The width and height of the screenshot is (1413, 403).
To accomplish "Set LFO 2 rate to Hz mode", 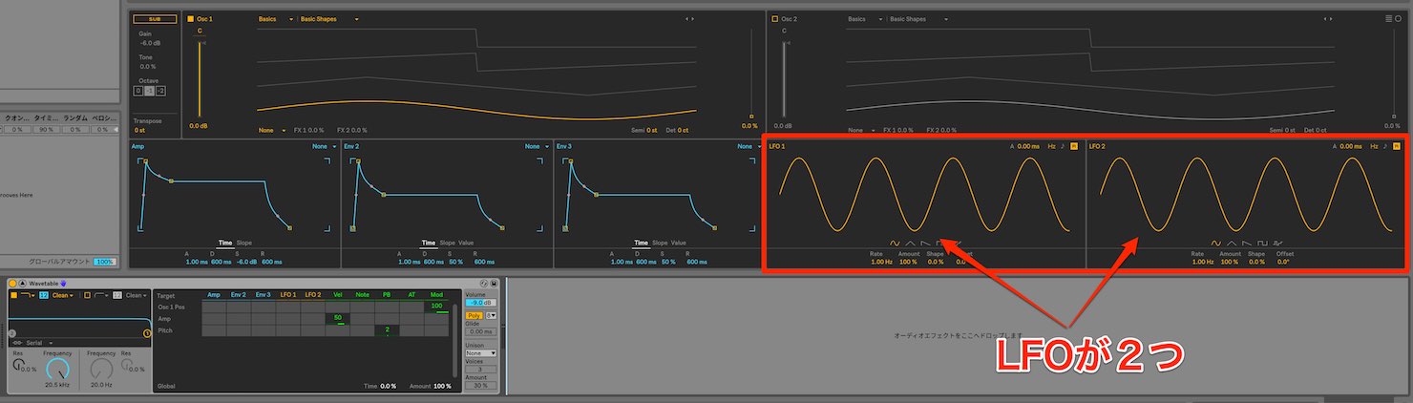I will 1374,146.
